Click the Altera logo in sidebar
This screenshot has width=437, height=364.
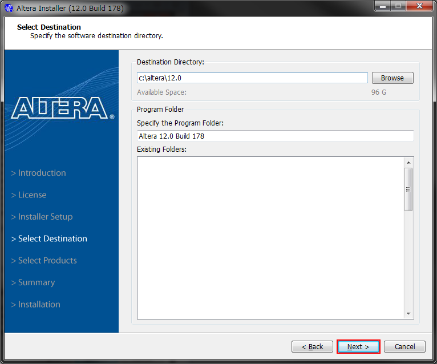[x=62, y=108]
